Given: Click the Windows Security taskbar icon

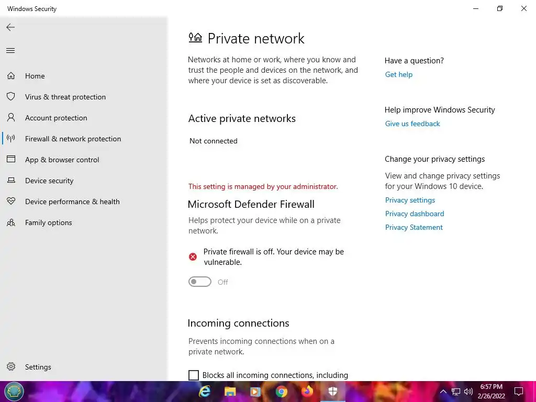Looking at the screenshot, I should click(332, 392).
